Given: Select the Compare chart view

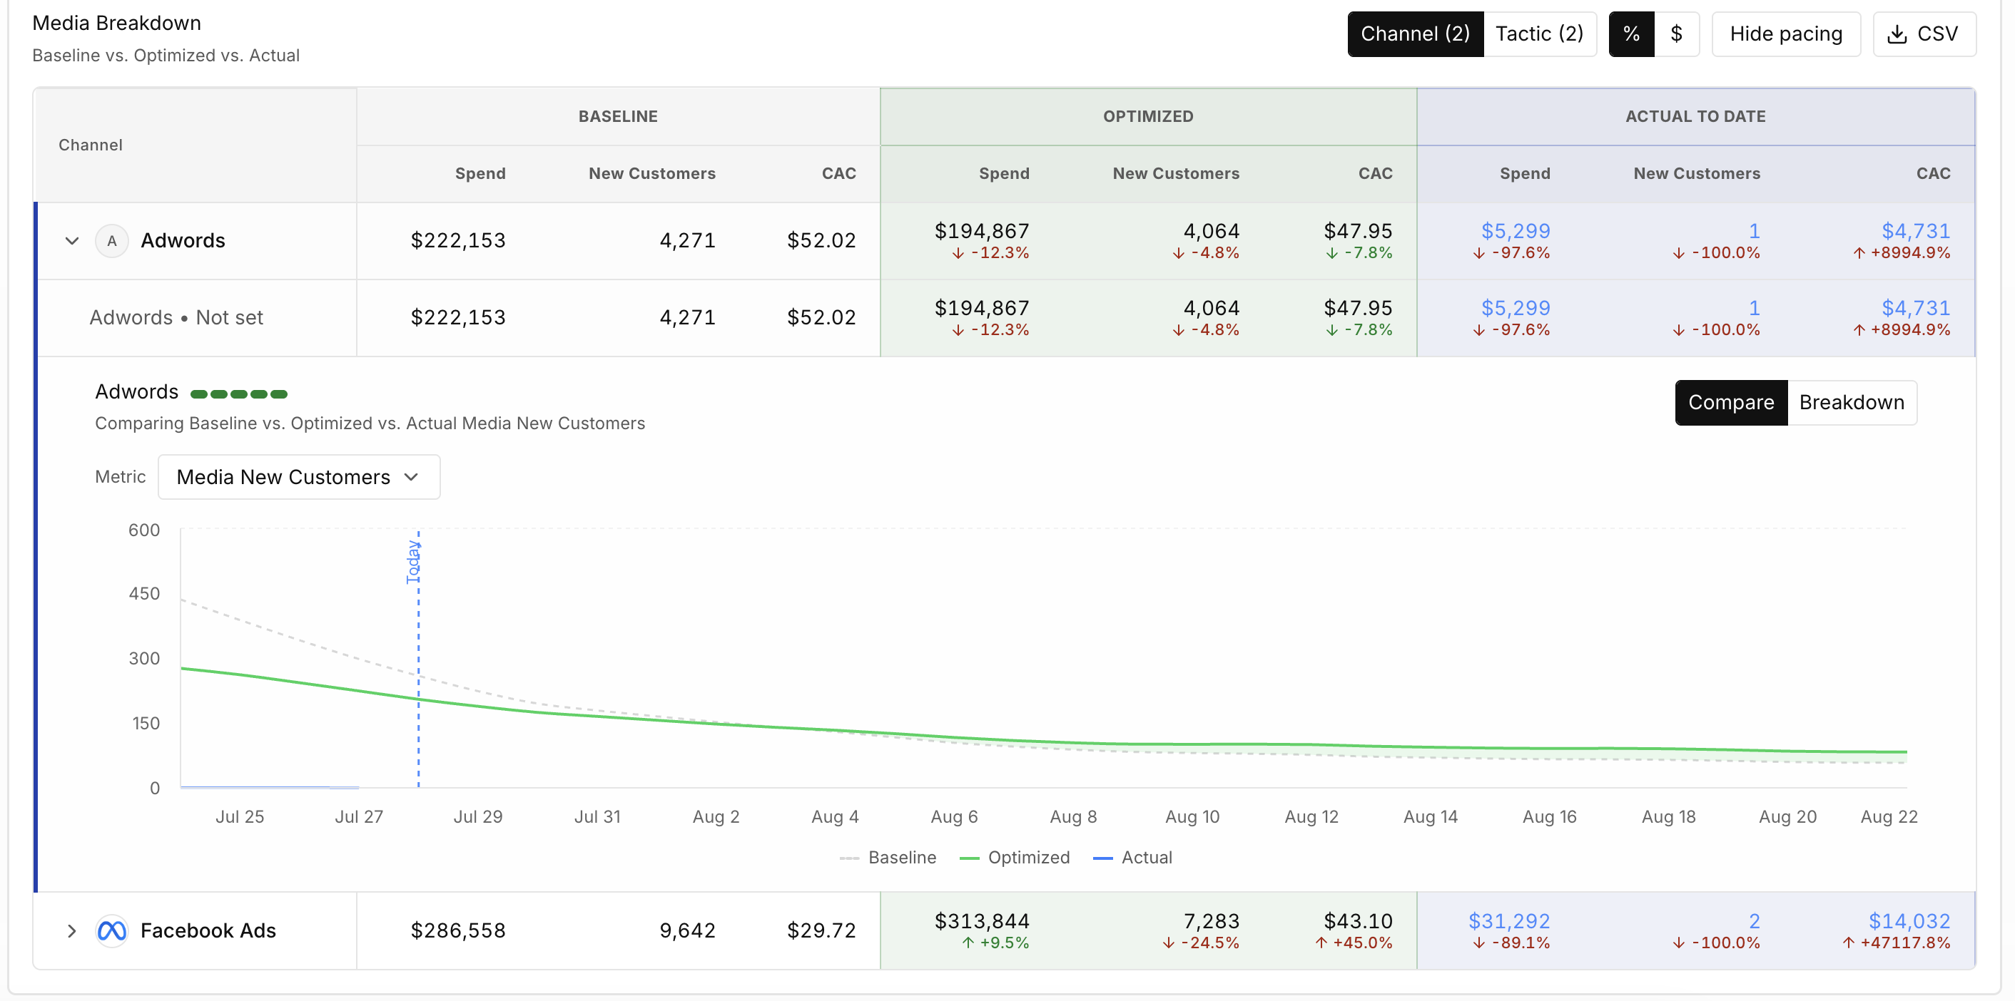Looking at the screenshot, I should coord(1731,402).
